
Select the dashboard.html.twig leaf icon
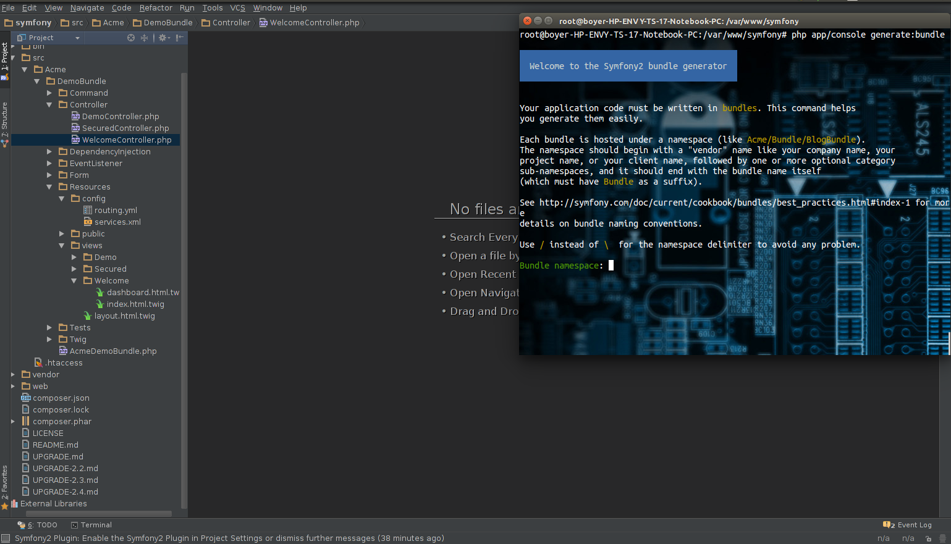(x=100, y=292)
